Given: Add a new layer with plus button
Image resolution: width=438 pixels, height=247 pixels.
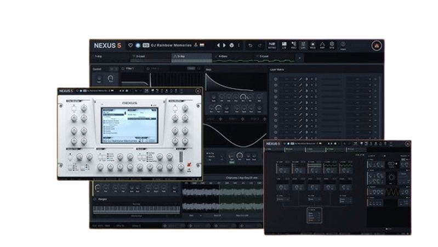Looking at the screenshot, I should tap(299, 58).
